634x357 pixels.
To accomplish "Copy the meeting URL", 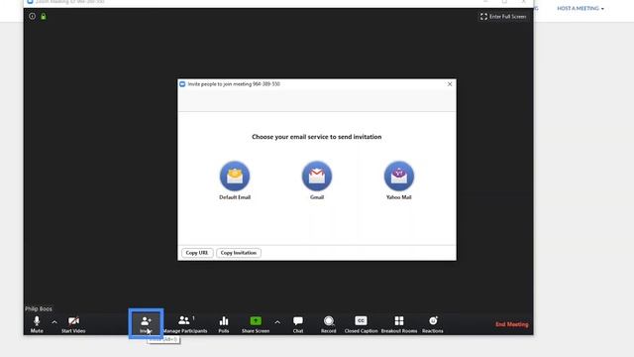I will click(197, 253).
